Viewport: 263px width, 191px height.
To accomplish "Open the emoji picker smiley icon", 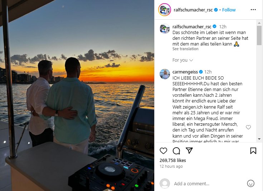I will pos(250,183).
